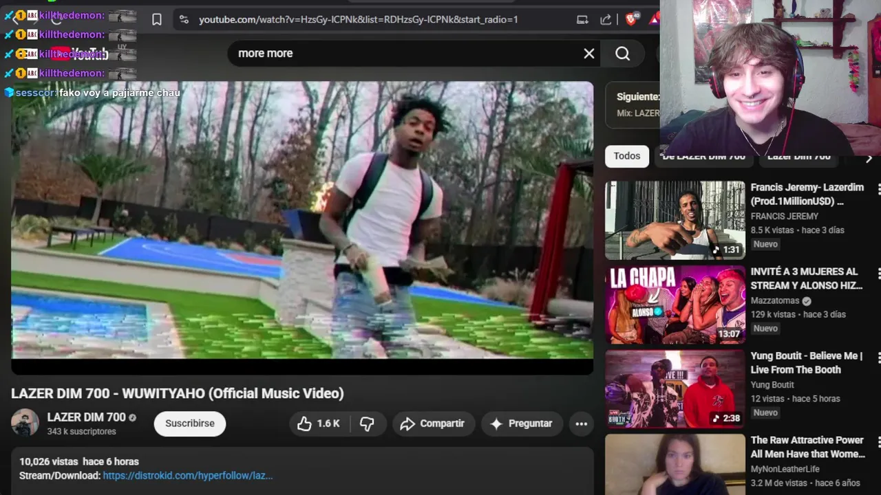Viewport: 881px width, 495px height.
Task: Open the Yung Boutit channel name
Action: tap(772, 384)
